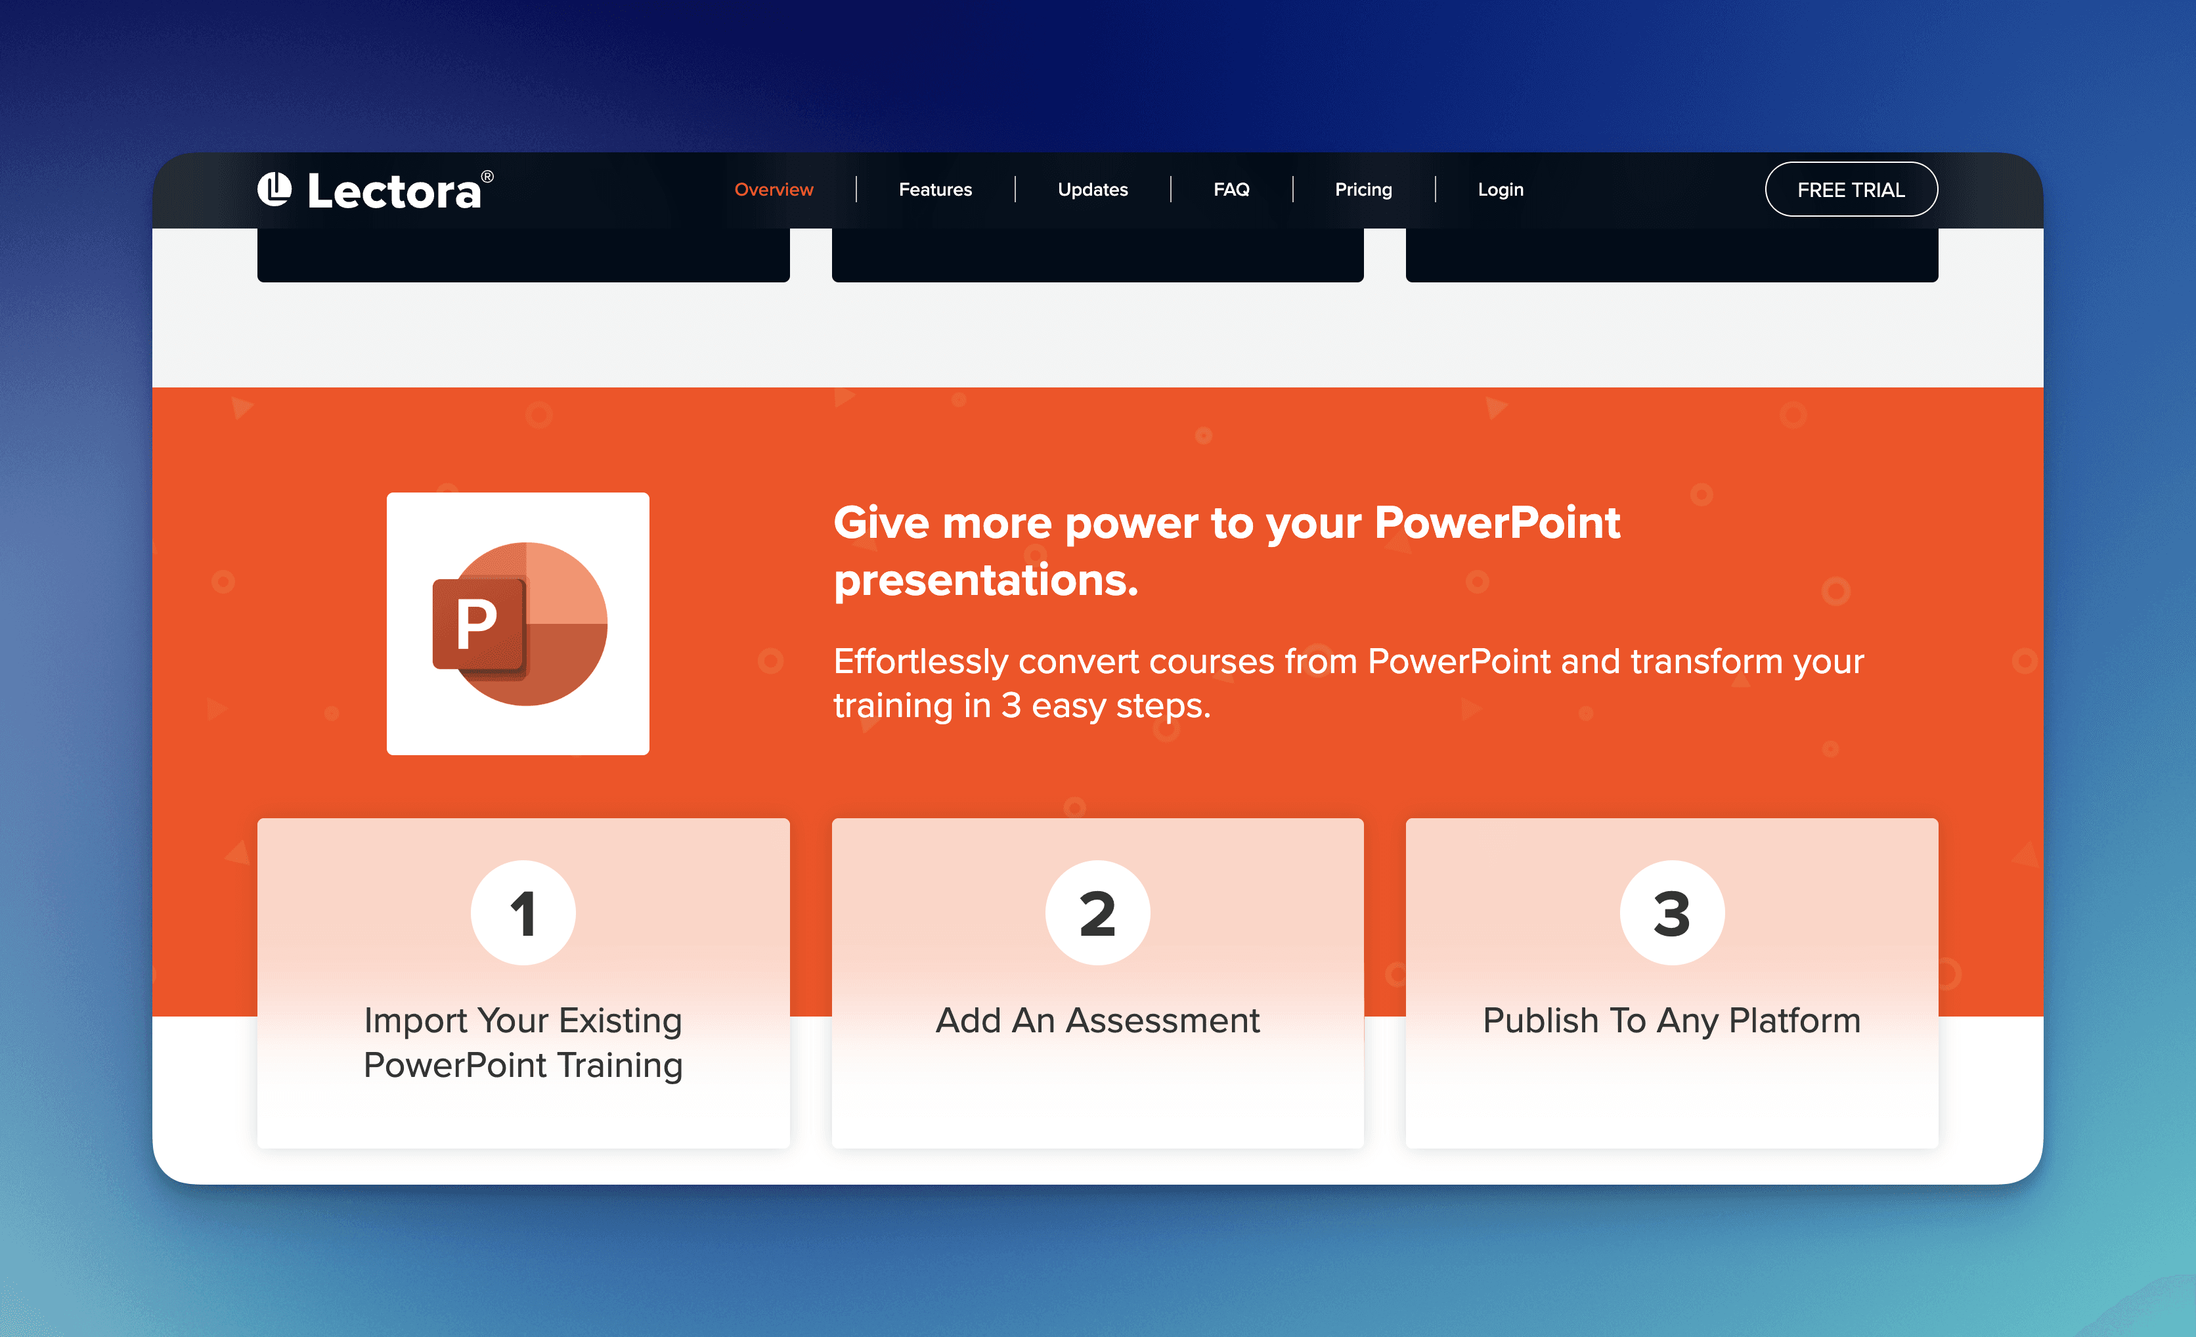Click the step 1 number circle
Viewport: 2196px width, 1337px height.
(x=523, y=913)
